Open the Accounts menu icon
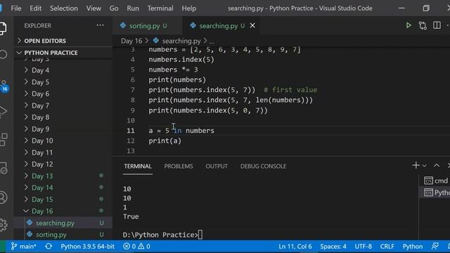The width and height of the screenshot is (450, 253). click(x=3, y=197)
